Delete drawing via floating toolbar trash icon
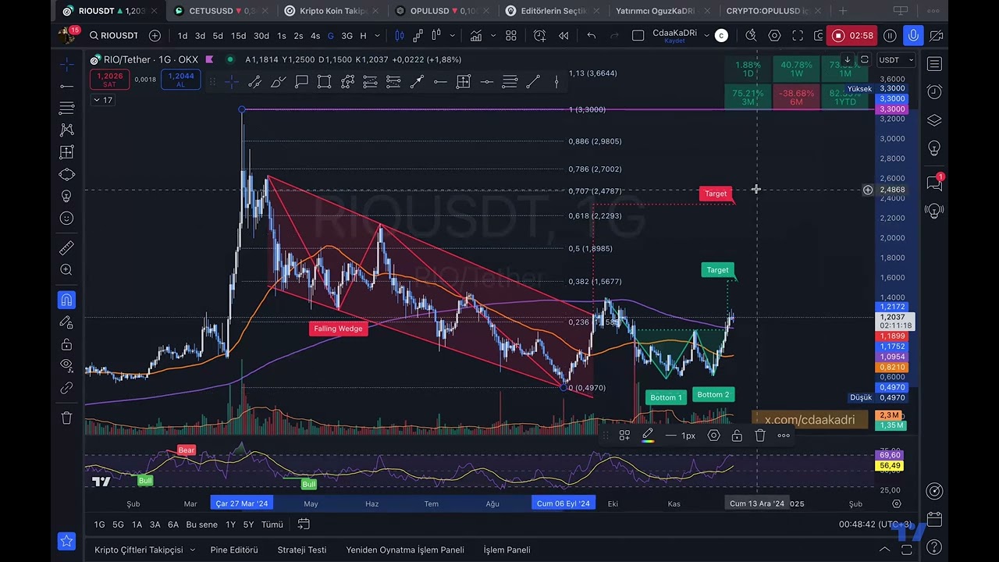Viewport: 999px width, 562px height. click(x=760, y=436)
